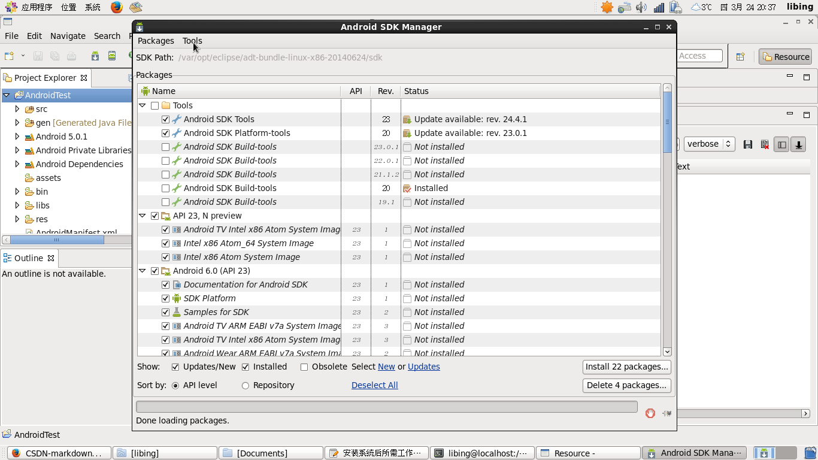Click the network signal bars icon in tray
818x460 pixels.
[659, 7]
